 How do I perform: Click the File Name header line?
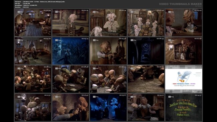[40, 2]
